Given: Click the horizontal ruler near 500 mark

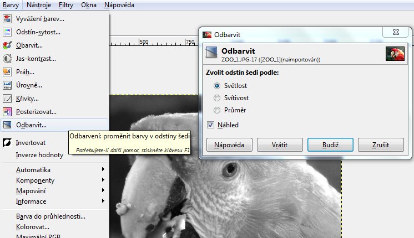Looking at the screenshot, I should 144,42.
